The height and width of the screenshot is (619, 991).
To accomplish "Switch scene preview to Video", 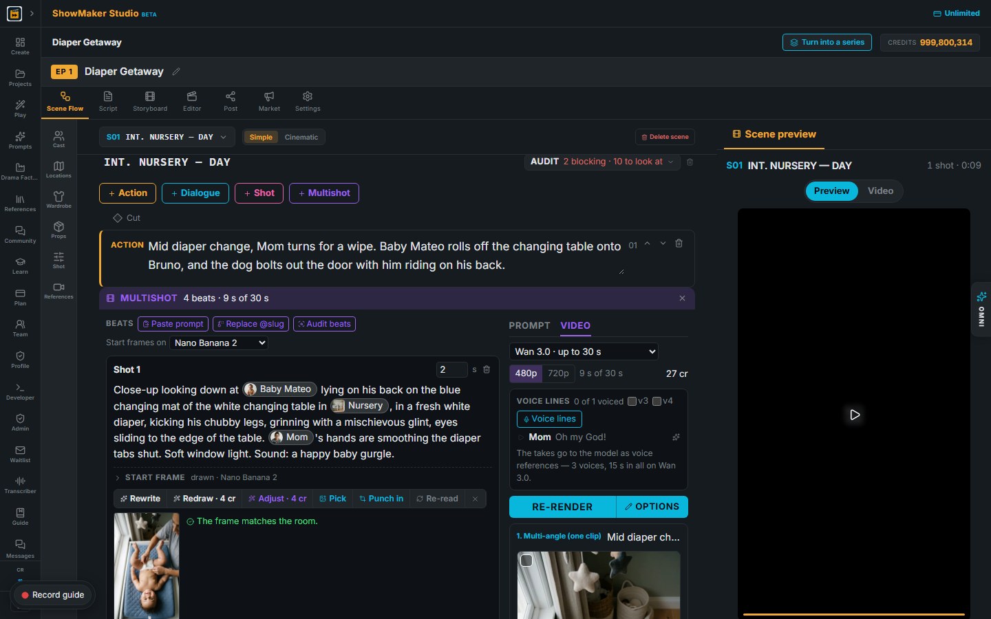I will click(x=880, y=191).
